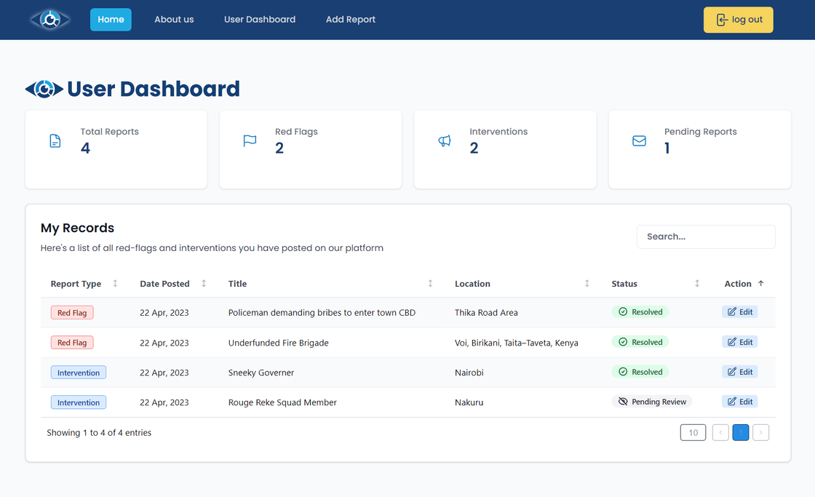Screen dimensions: 815x497
Task: Sort by Location column arrows
Action: tap(587, 283)
